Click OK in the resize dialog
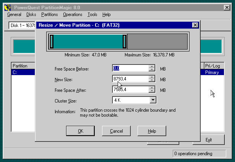 pyautogui.click(x=80, y=131)
